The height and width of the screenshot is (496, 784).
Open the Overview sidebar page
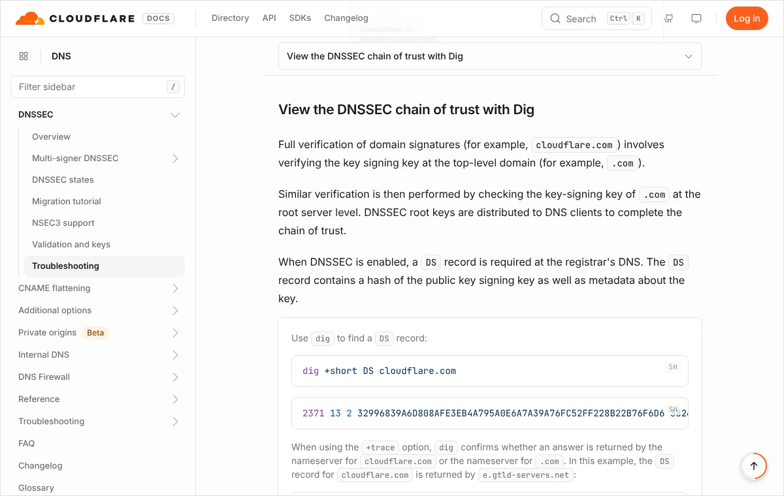51,136
